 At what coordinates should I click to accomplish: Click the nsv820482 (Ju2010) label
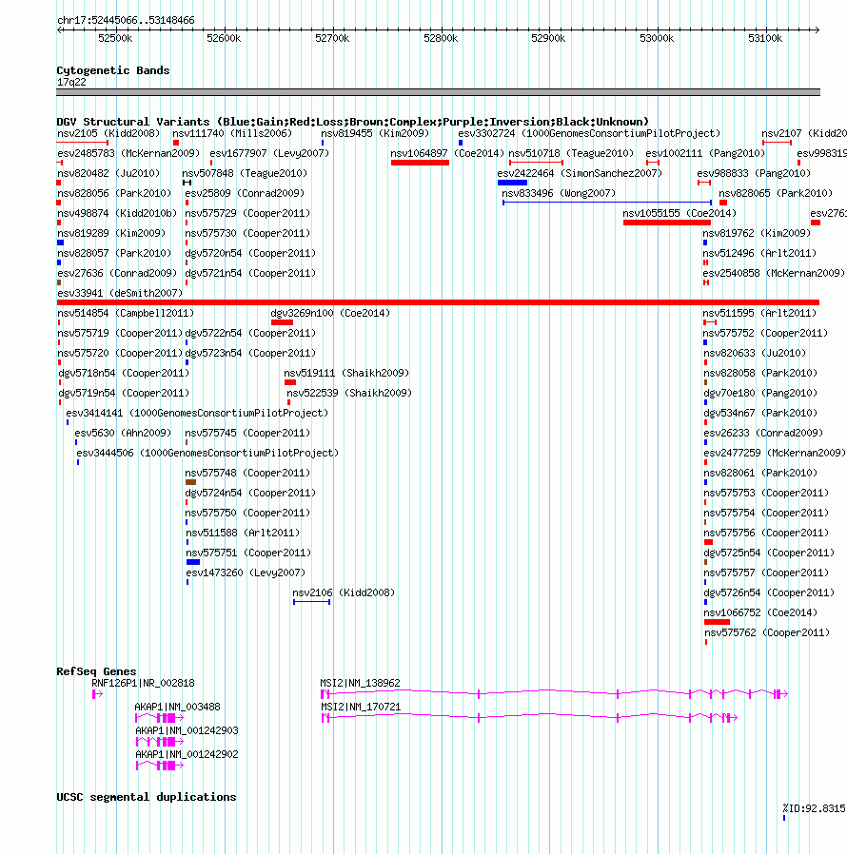click(x=108, y=173)
